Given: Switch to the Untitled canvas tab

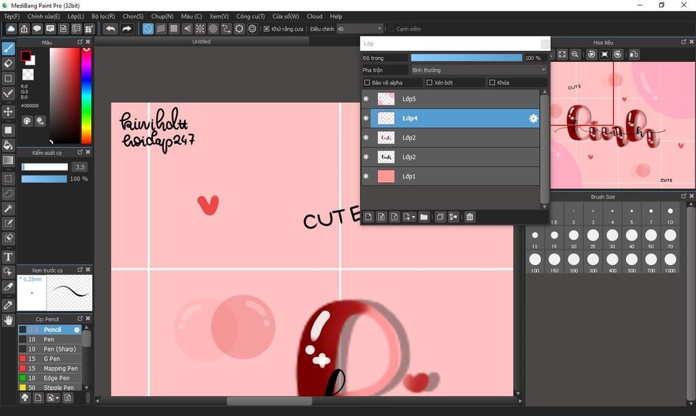Looking at the screenshot, I should click(201, 41).
